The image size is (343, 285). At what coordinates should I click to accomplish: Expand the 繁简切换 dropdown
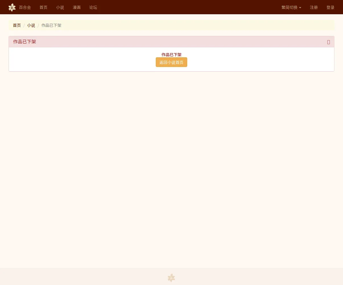point(291,7)
